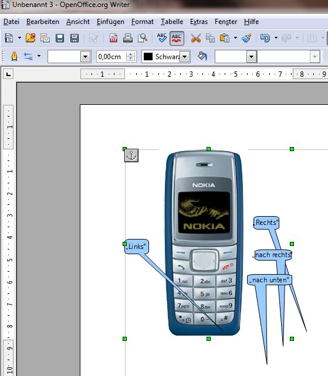Open the Schwarz line color dropdown
The height and width of the screenshot is (376, 328).
(185, 57)
